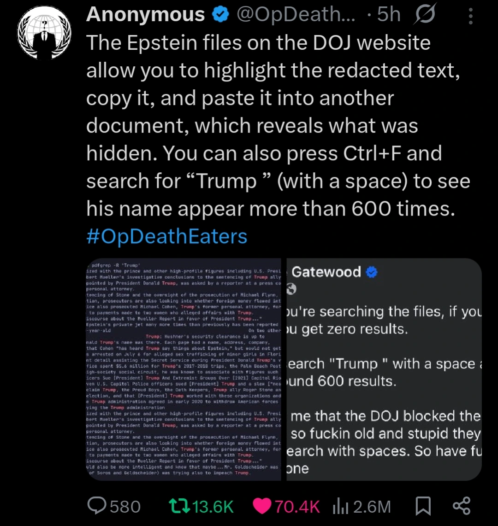
Task: Repost using the retweet arrows icon
Action: (x=179, y=507)
